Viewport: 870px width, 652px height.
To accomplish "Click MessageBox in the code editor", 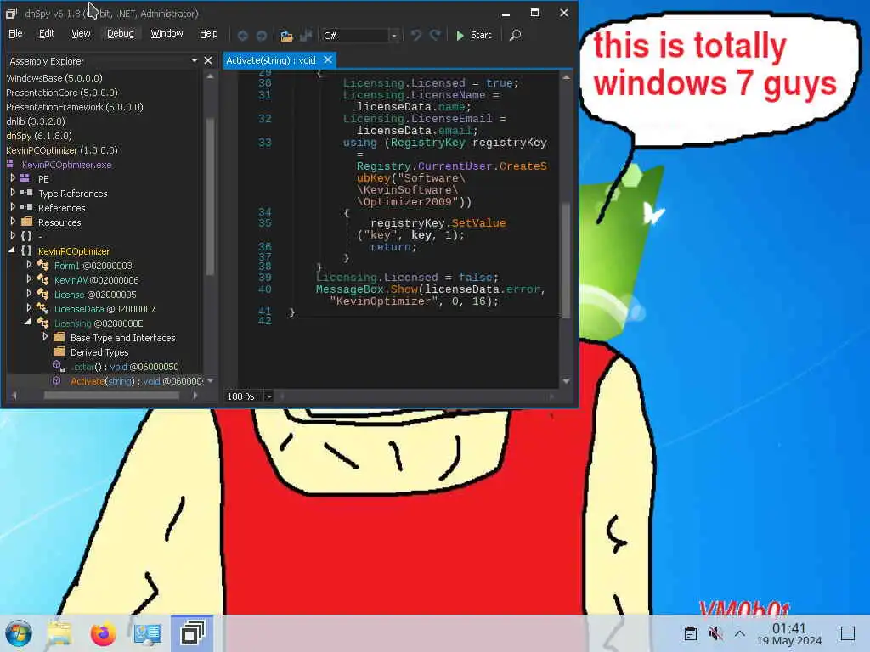I will pos(349,289).
